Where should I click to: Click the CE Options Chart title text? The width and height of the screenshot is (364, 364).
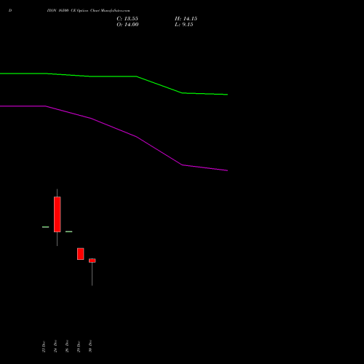click(x=88, y=11)
